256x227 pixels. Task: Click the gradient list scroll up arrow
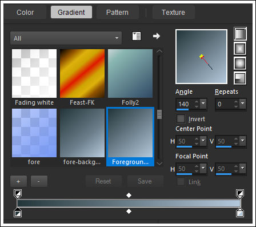(x=159, y=51)
